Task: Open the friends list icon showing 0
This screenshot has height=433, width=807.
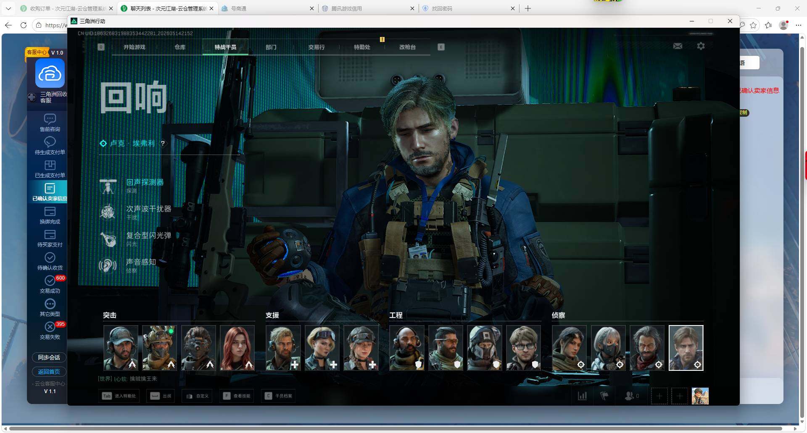Action: click(x=631, y=396)
